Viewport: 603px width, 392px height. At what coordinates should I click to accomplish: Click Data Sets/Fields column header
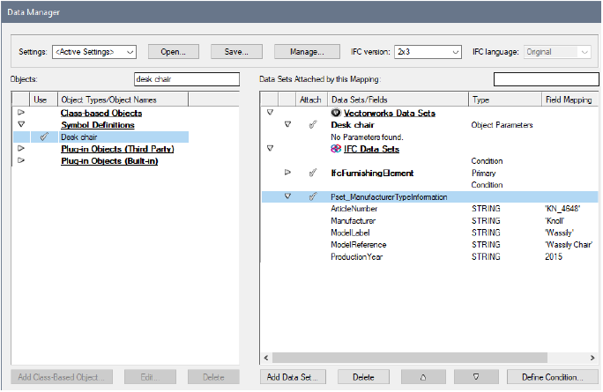pyautogui.click(x=398, y=100)
